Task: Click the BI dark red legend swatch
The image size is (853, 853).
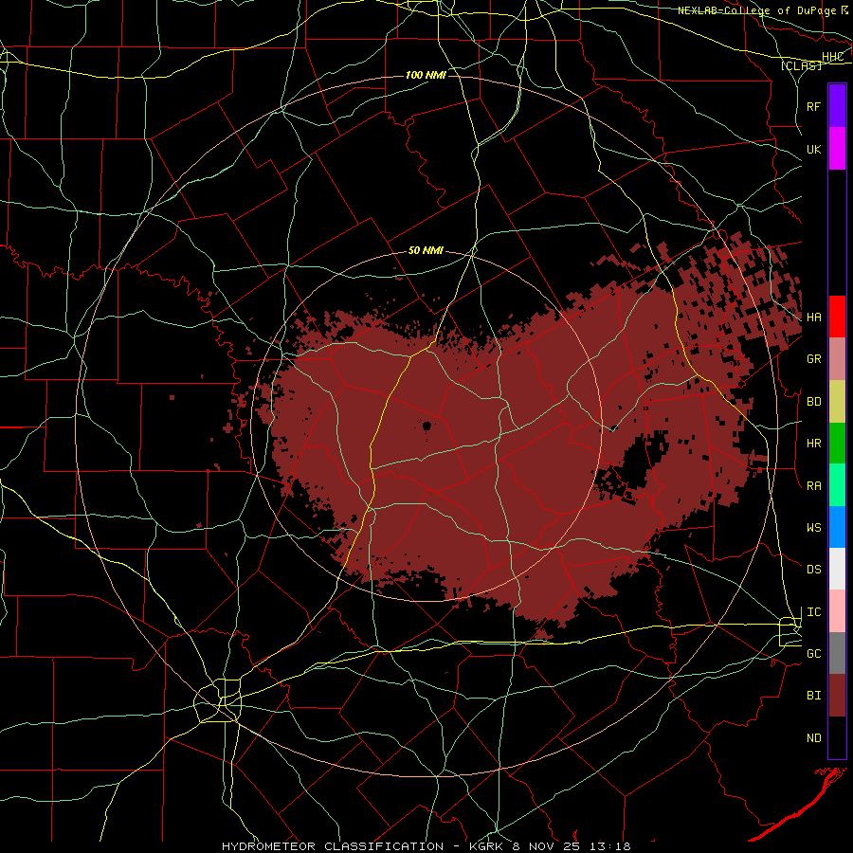Action: tap(837, 696)
